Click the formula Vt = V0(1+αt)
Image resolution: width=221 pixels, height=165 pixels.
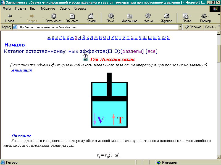109,155
